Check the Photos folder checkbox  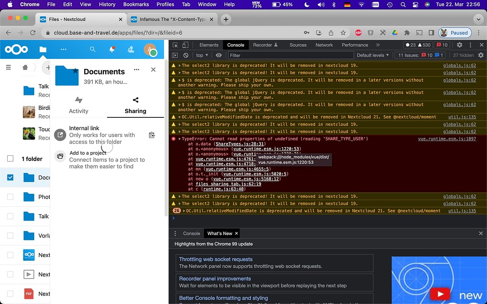(10, 197)
